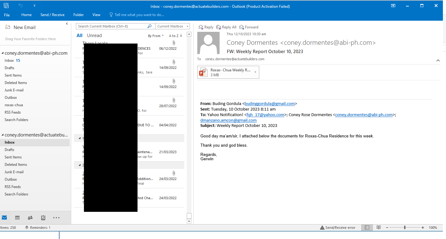
Task: Open the coney.dormentes@abi-ph.com link in the body
Action: (x=364, y=115)
